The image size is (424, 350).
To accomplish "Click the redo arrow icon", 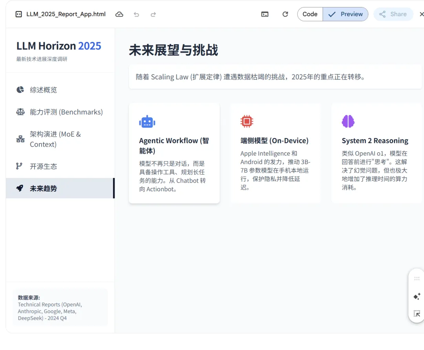I will point(153,15).
